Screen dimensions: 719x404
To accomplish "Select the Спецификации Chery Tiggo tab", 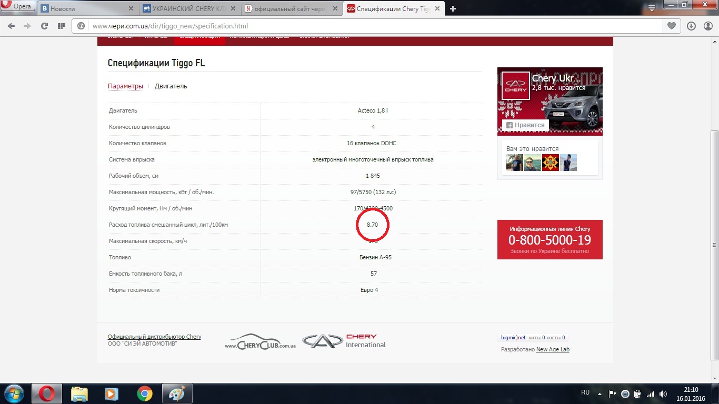I will 393,9.
